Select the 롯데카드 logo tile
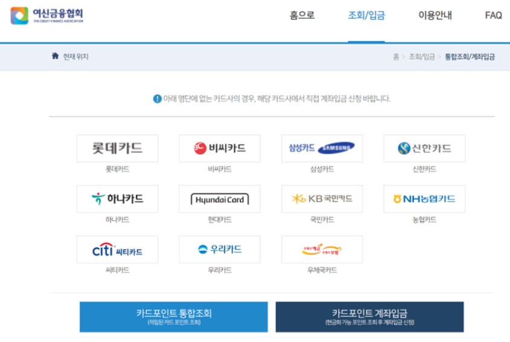 pyautogui.click(x=117, y=149)
